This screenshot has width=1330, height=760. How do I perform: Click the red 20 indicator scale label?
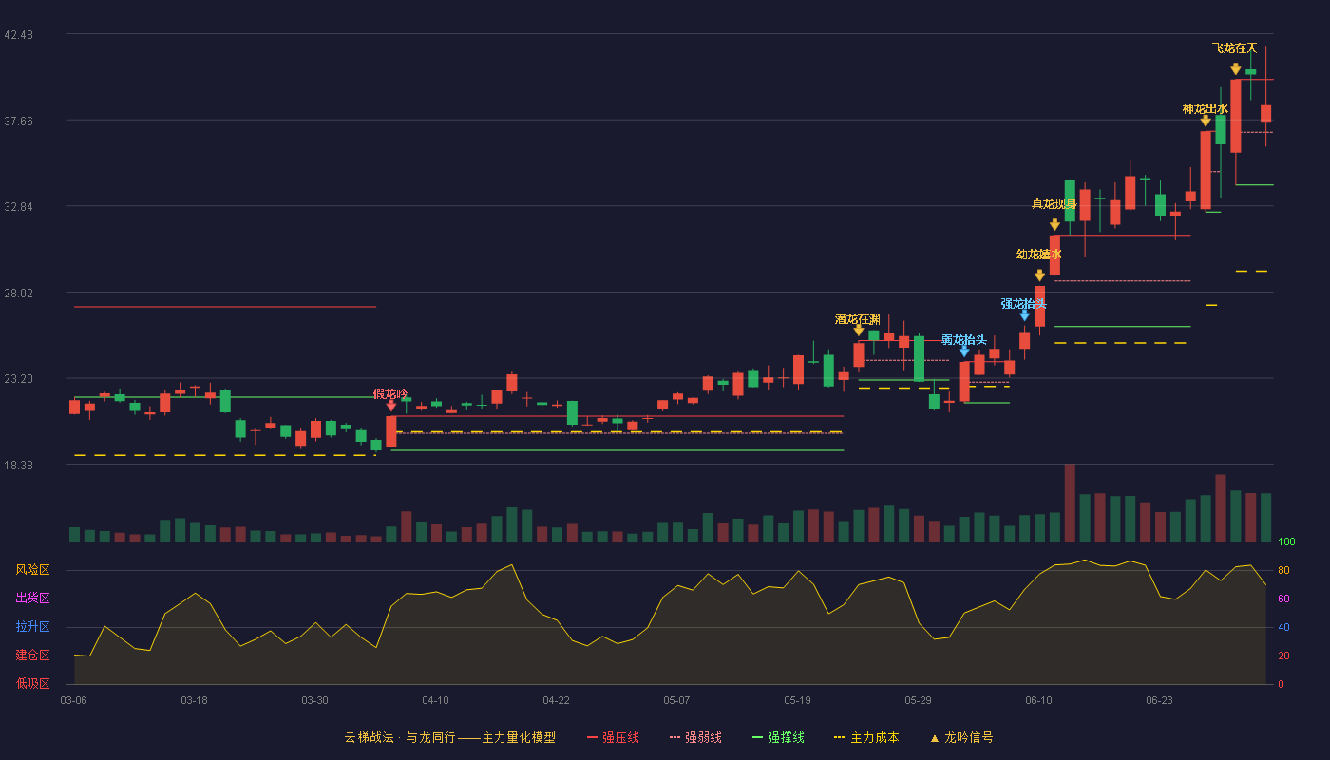(x=1283, y=655)
